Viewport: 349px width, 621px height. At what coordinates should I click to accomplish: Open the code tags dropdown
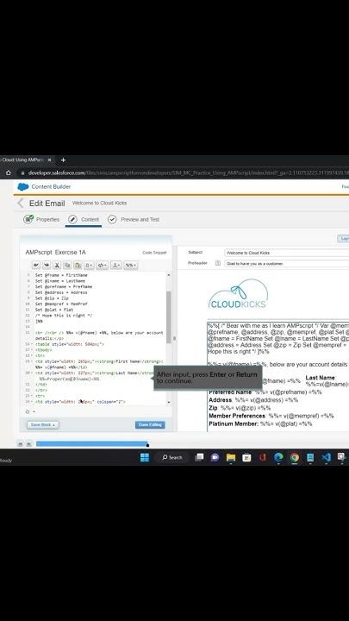tap(102, 266)
